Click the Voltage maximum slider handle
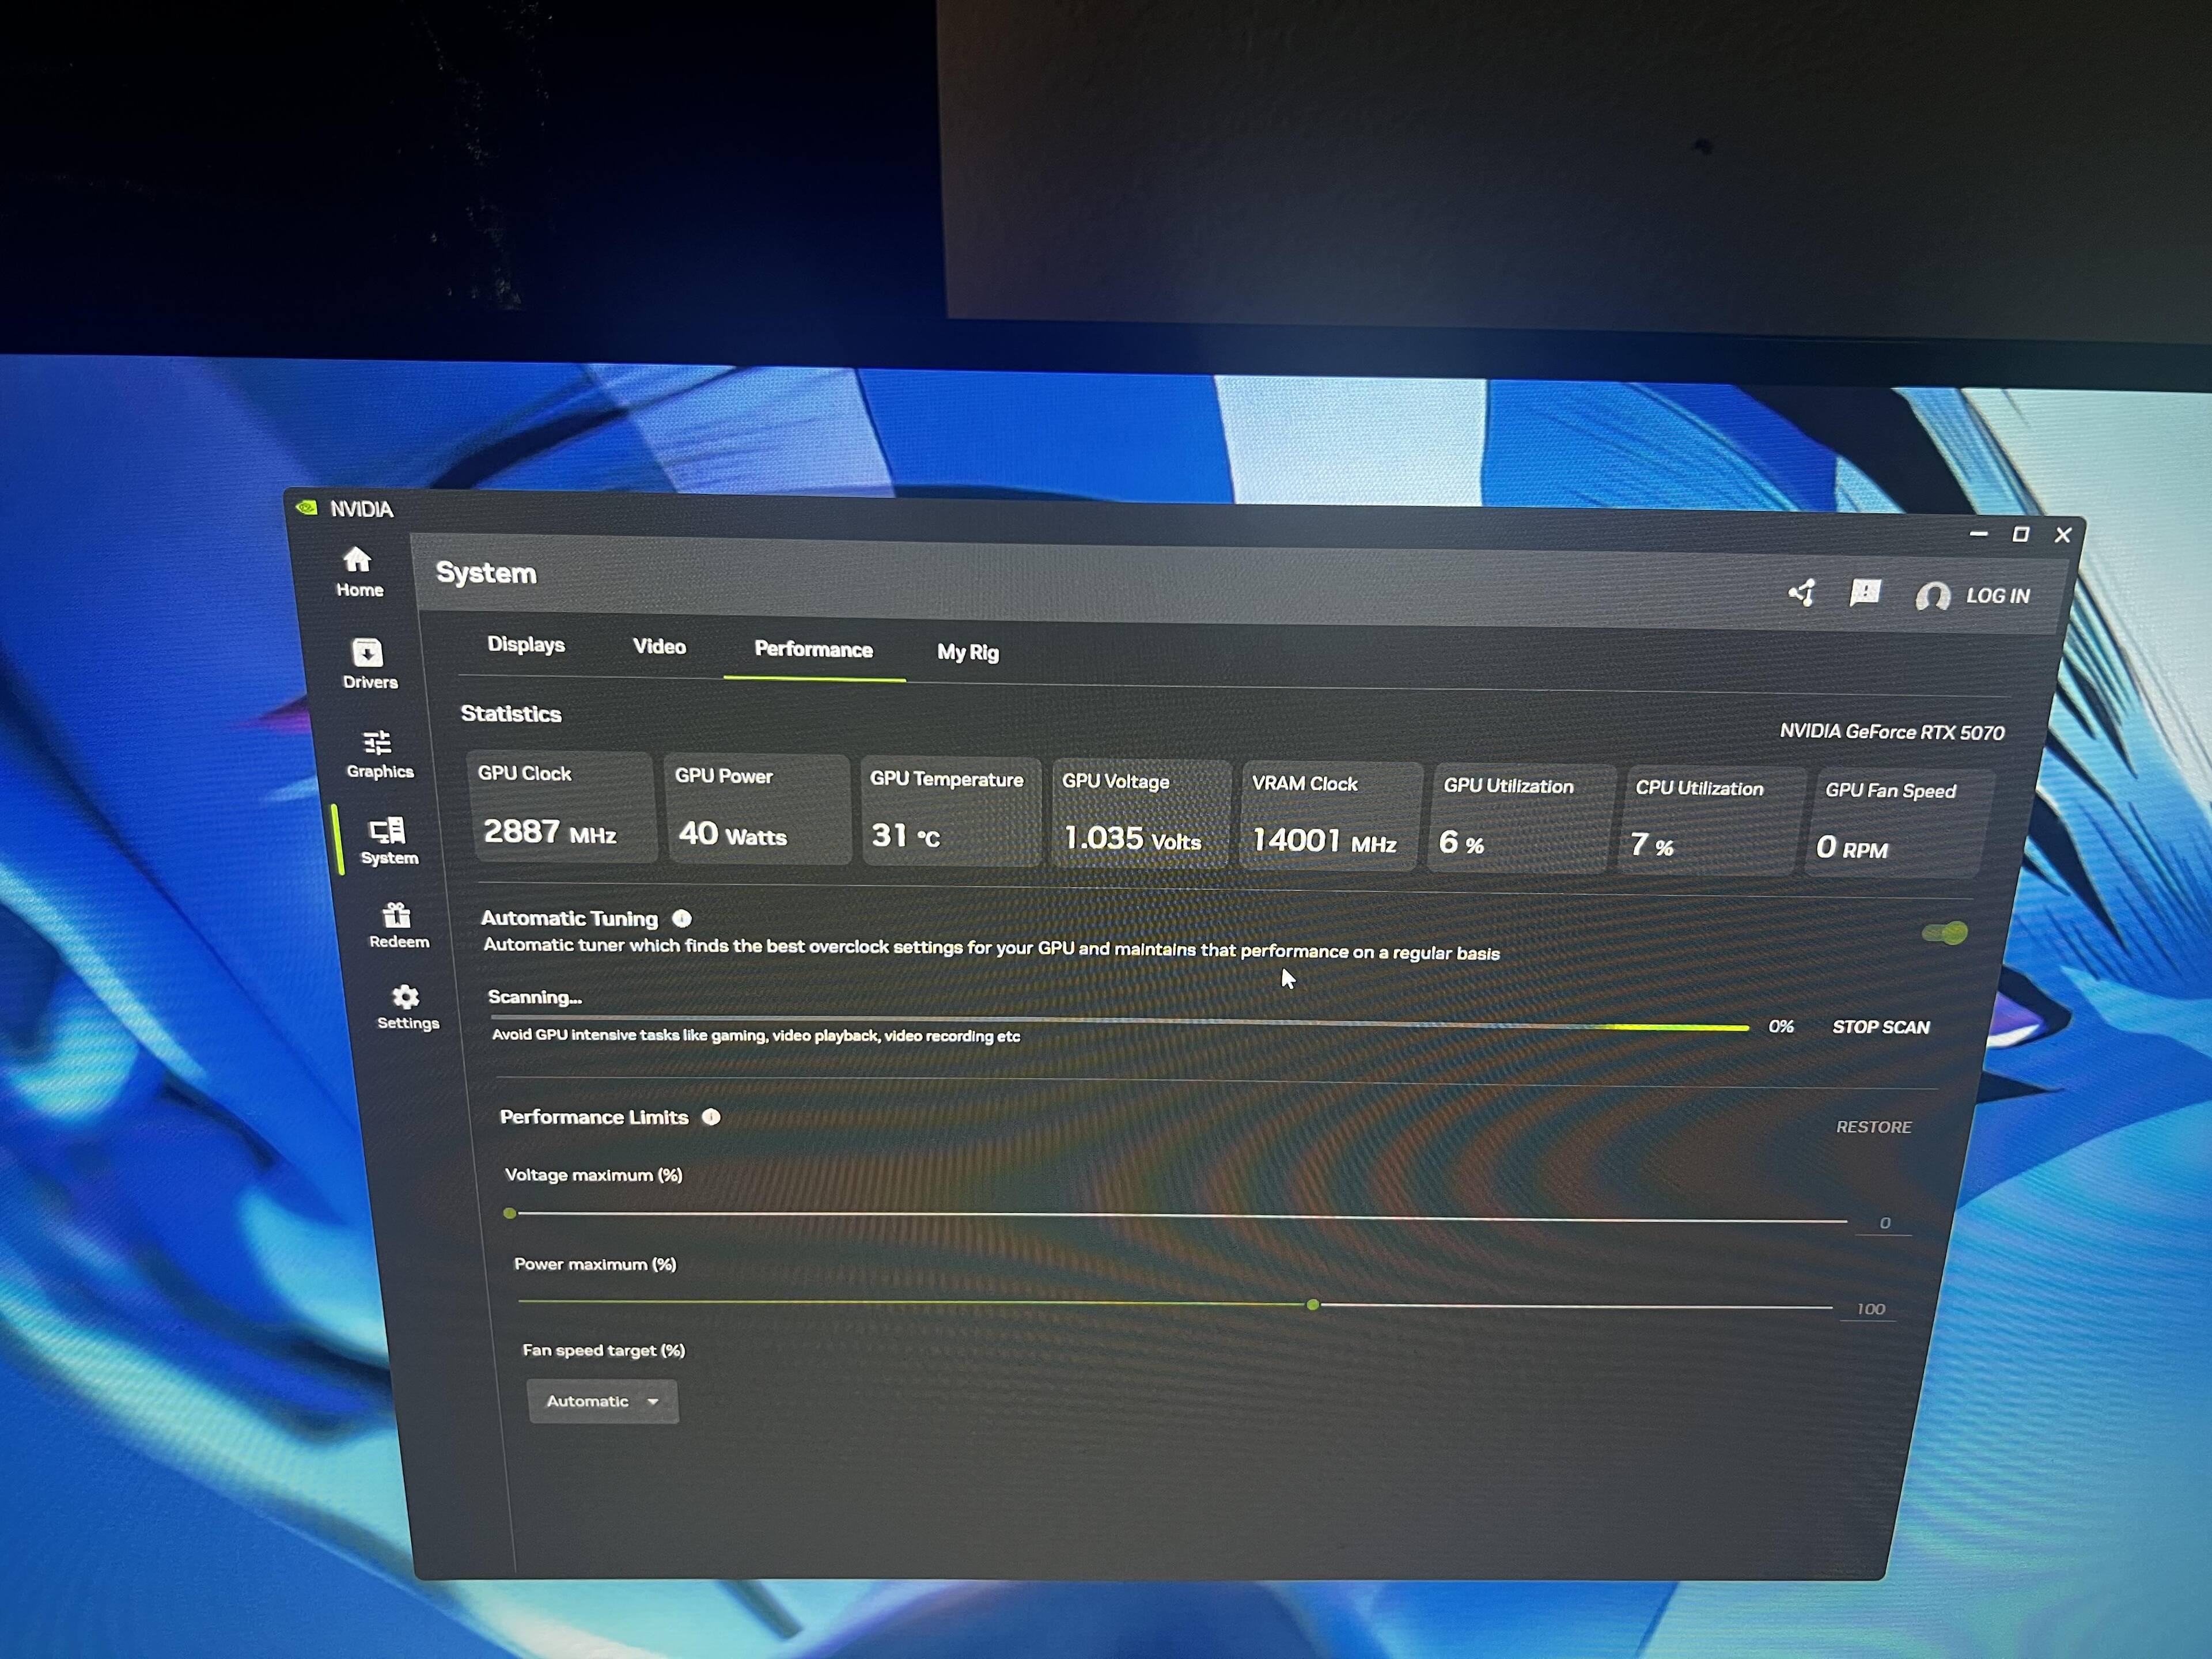2212x1659 pixels. point(510,1213)
